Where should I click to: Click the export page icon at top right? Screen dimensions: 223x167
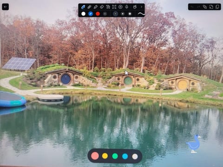tap(211, 7)
